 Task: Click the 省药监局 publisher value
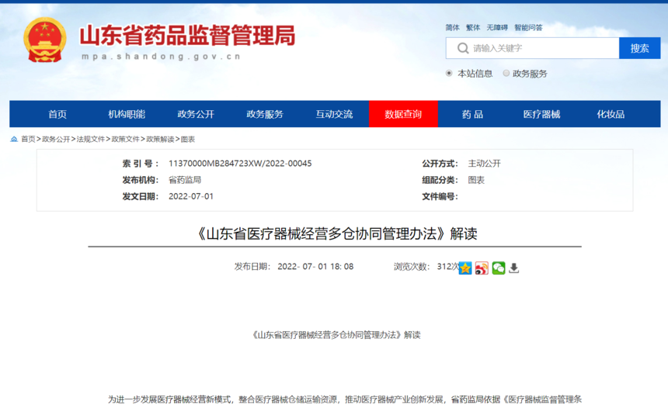[x=185, y=180]
